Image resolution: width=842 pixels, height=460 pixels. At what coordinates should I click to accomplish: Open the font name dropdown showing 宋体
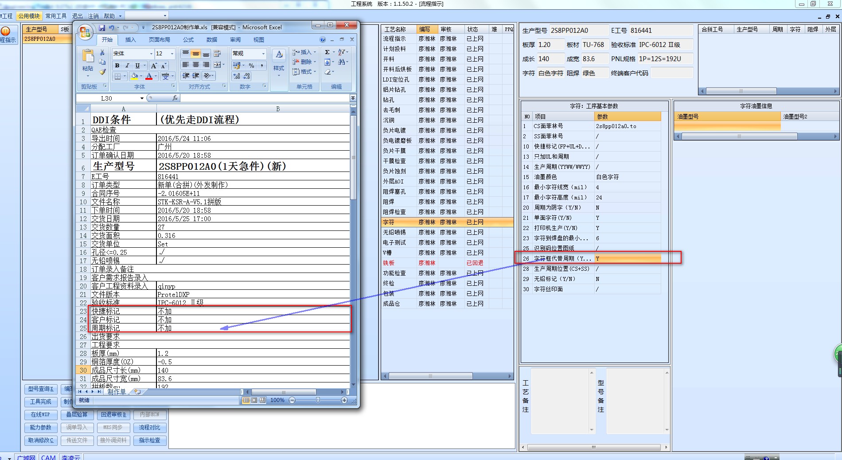point(151,54)
